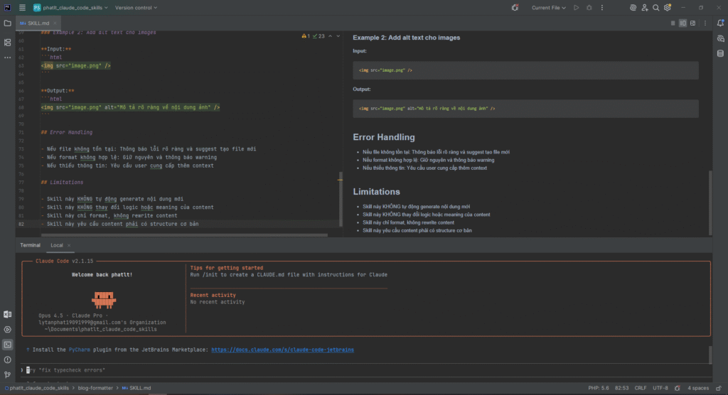Viewport: 728px width, 395px height.
Task: Switch to preview-only view mode
Action: 692,23
